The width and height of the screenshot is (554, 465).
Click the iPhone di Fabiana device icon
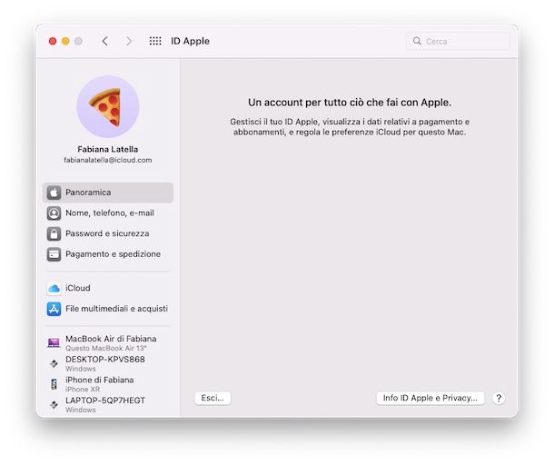[x=54, y=384]
